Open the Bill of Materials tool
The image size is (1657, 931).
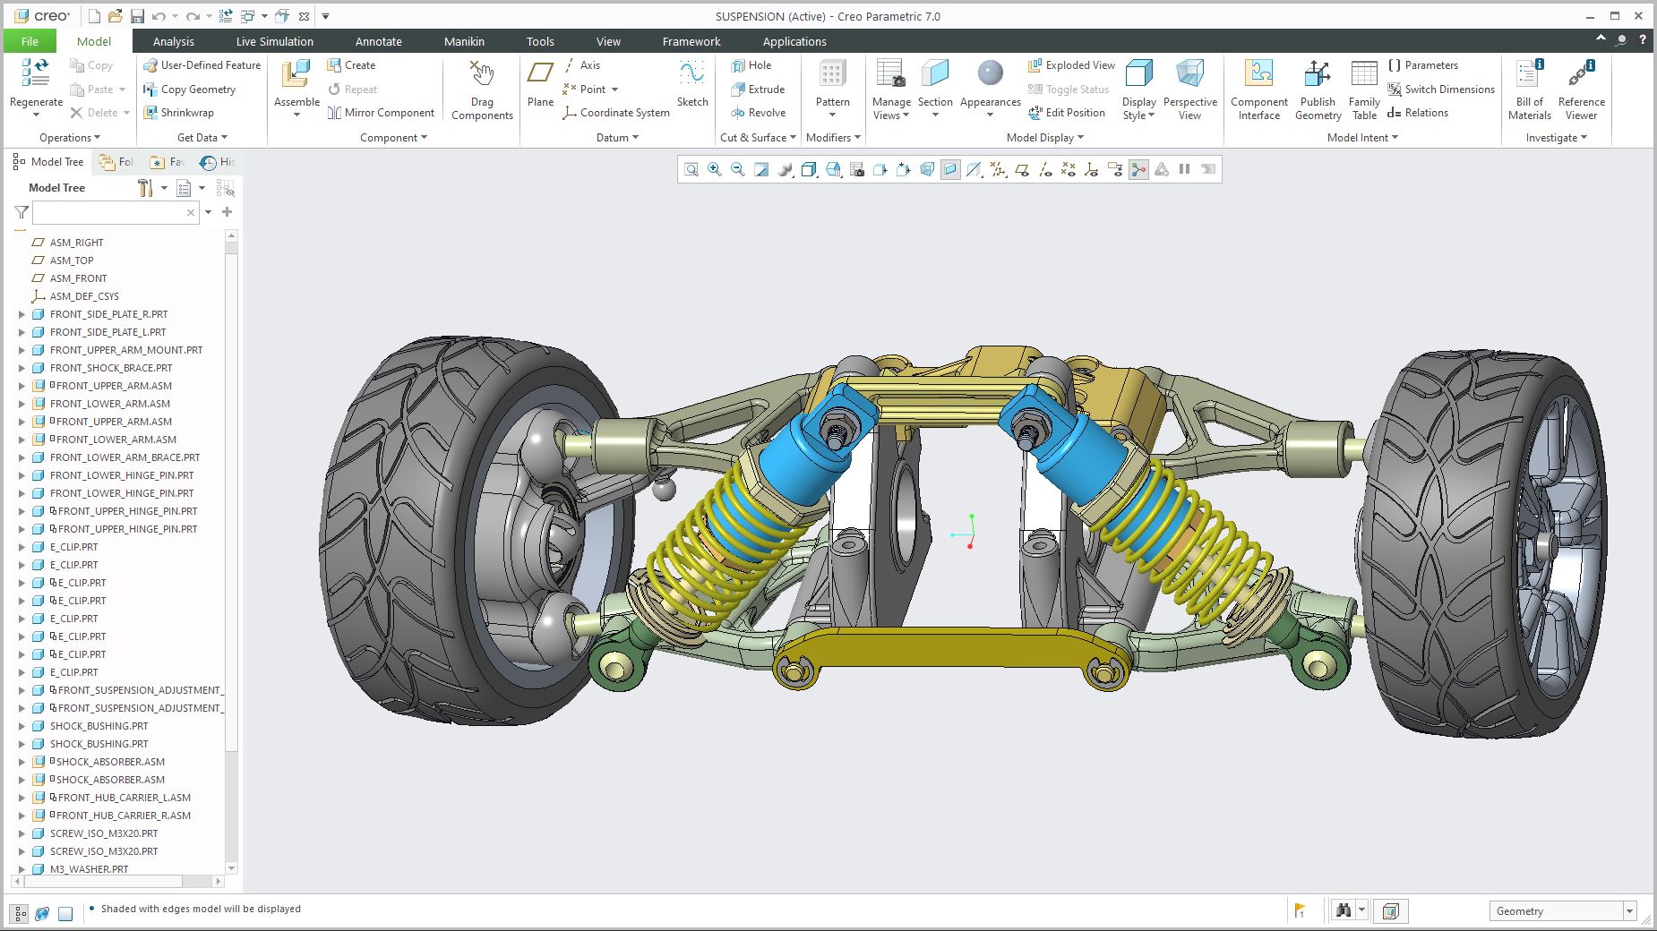1529,74
